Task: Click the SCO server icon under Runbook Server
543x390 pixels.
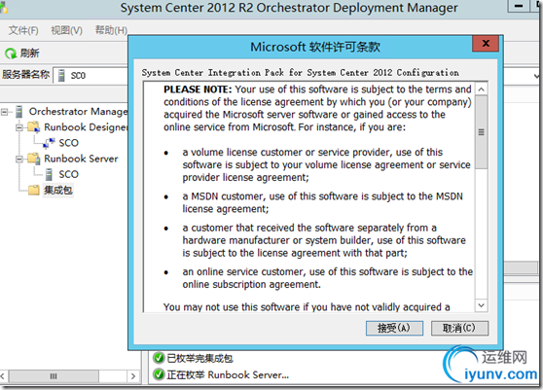Action: click(50, 174)
